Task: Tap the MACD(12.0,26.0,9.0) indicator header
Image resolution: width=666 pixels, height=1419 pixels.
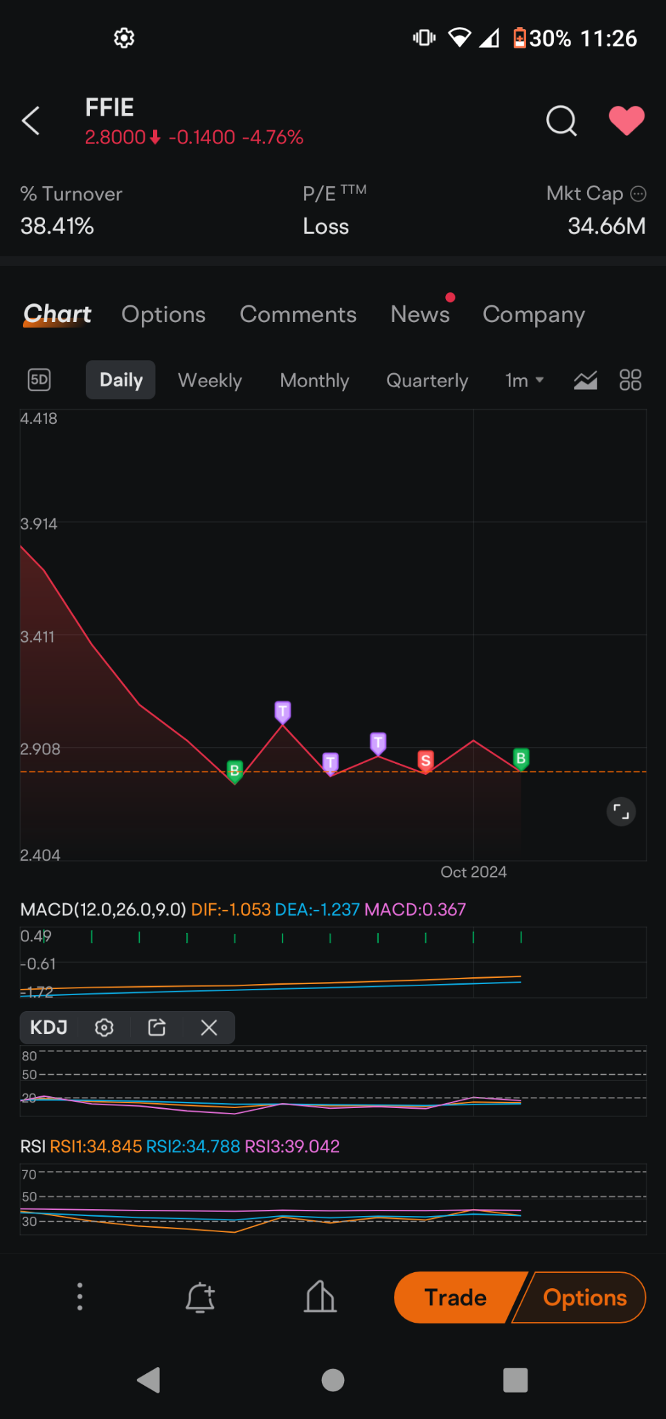Action: point(103,909)
